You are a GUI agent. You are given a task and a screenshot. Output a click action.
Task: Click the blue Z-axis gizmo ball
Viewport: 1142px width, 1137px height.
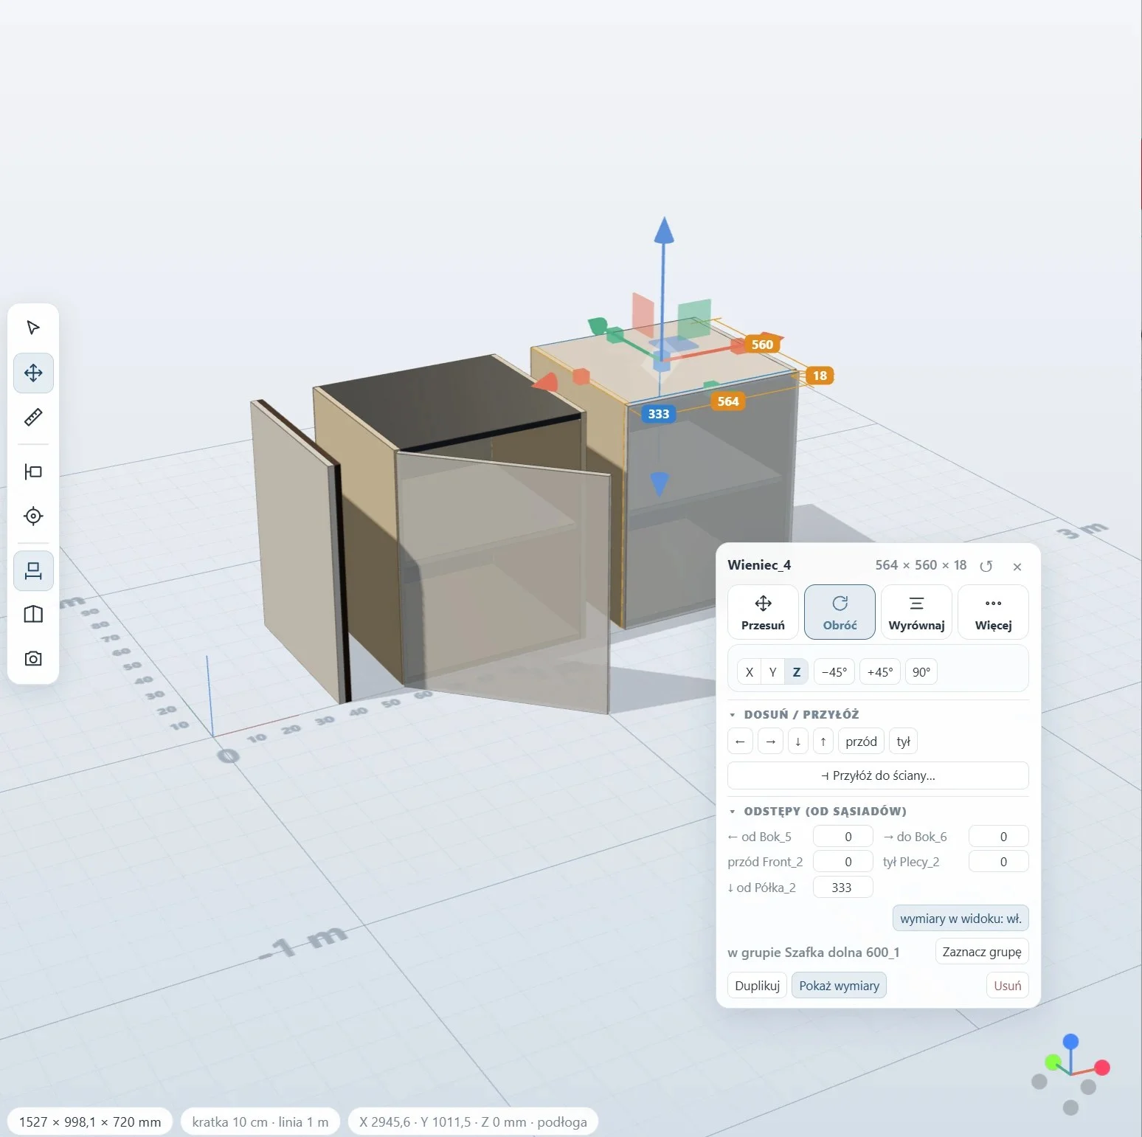pyautogui.click(x=1070, y=1041)
